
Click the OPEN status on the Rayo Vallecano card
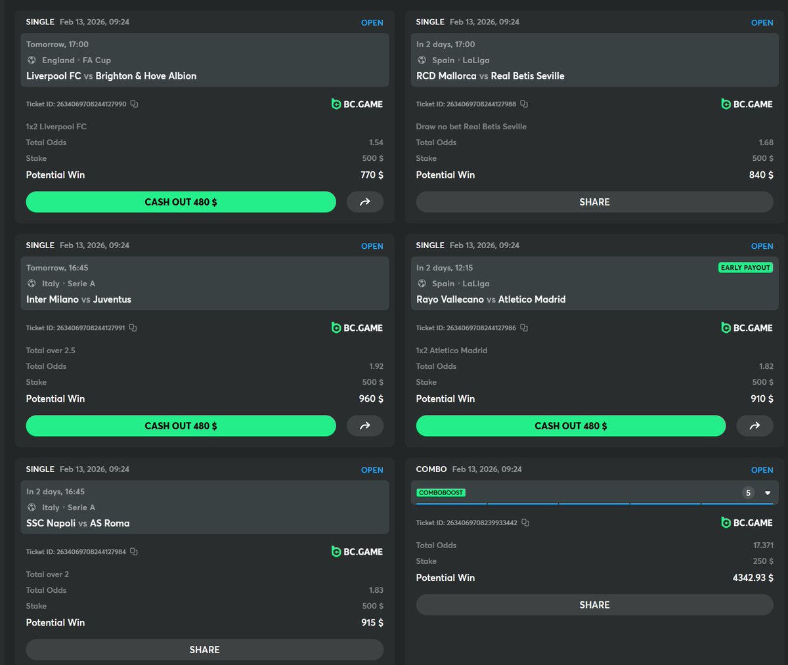[x=762, y=246]
